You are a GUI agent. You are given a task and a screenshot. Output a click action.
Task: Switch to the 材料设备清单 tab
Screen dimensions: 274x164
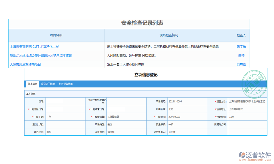click(66, 84)
